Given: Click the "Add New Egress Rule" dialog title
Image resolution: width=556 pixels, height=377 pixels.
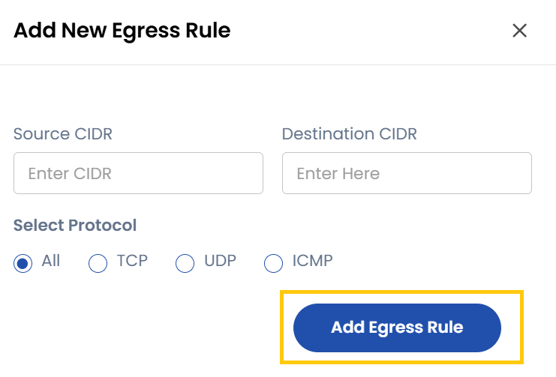Looking at the screenshot, I should [122, 31].
